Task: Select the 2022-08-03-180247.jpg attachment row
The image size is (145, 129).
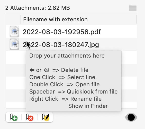Action: tap(71, 44)
